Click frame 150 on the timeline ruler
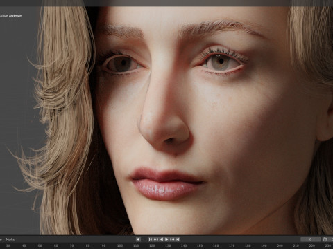333x249 pixels. coord(200,246)
